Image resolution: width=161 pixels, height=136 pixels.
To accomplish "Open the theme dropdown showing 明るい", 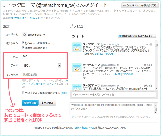I will coord(42,65).
